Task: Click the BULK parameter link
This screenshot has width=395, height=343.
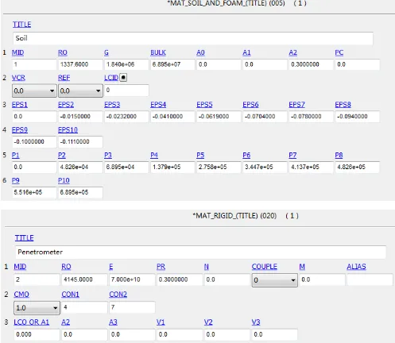Action: [158, 52]
